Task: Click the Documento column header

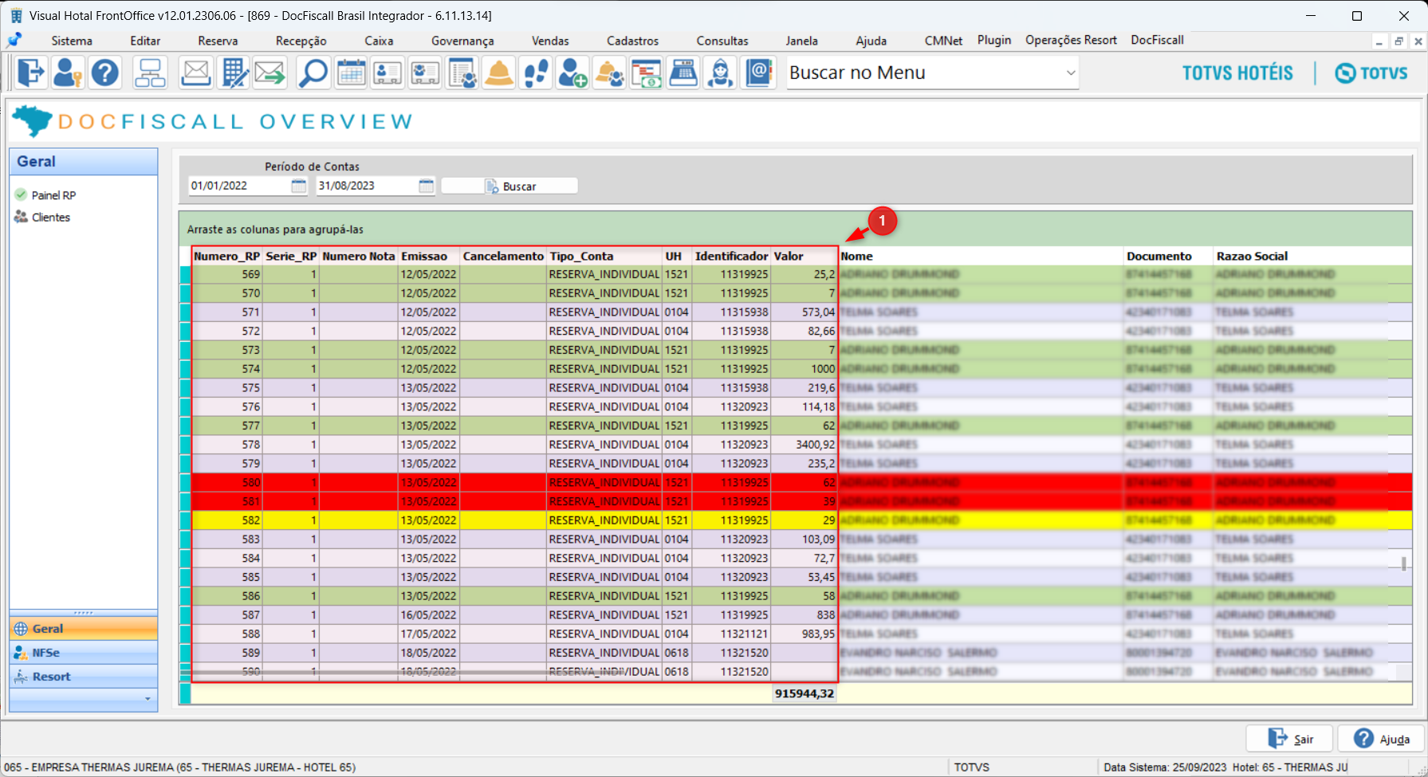Action: (x=1168, y=256)
